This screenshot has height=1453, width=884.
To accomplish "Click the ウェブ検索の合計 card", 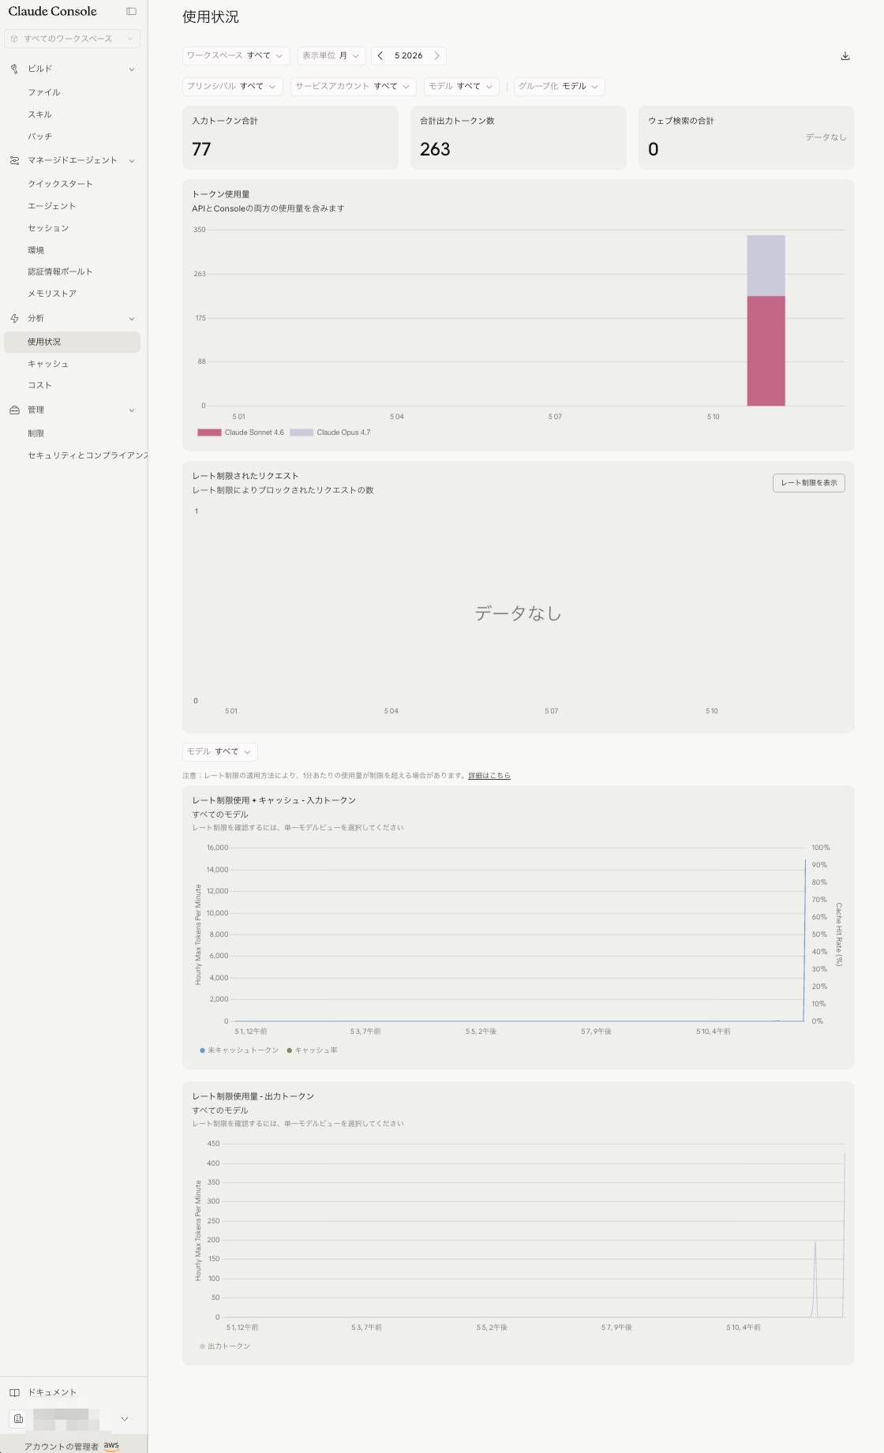I will 746,137.
